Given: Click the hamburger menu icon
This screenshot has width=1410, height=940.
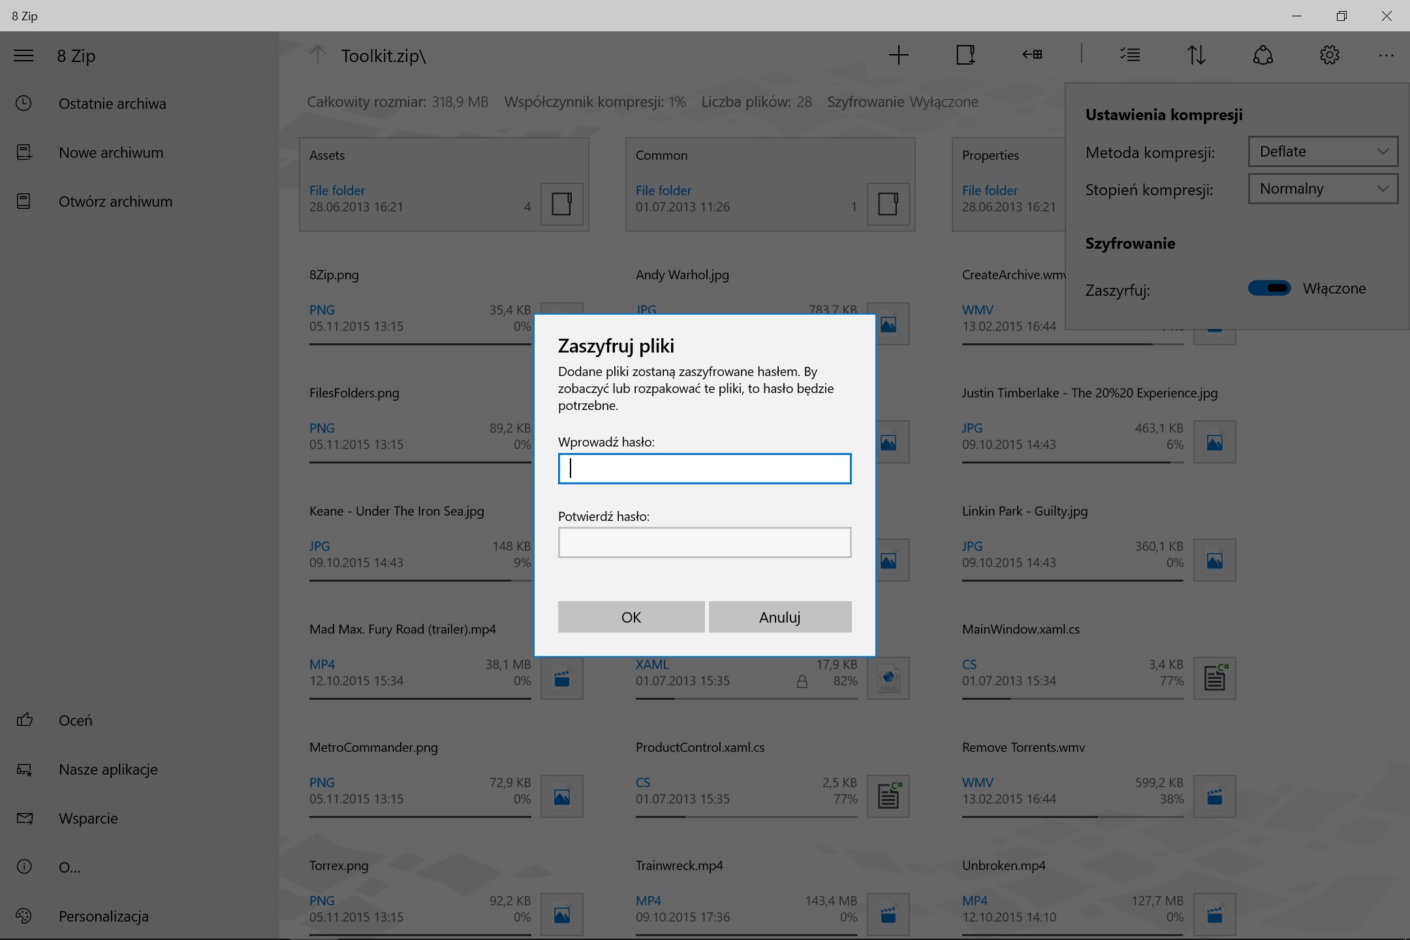Looking at the screenshot, I should tap(23, 55).
